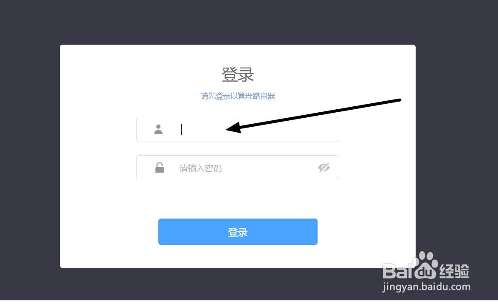Click the user silhouette icon
This screenshot has height=304, width=498.
click(x=158, y=129)
